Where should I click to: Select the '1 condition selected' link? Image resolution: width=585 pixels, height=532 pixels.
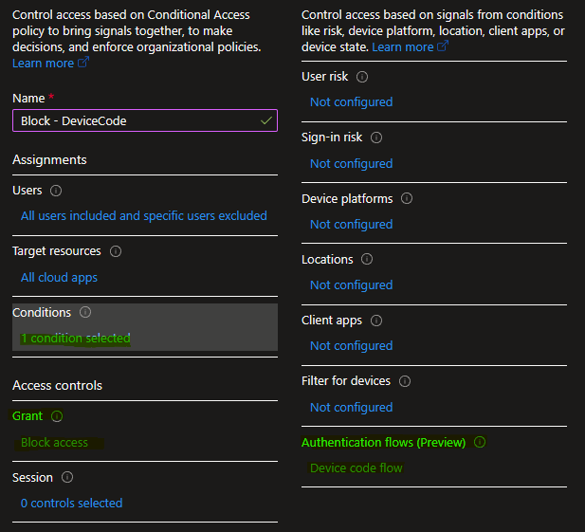76,339
